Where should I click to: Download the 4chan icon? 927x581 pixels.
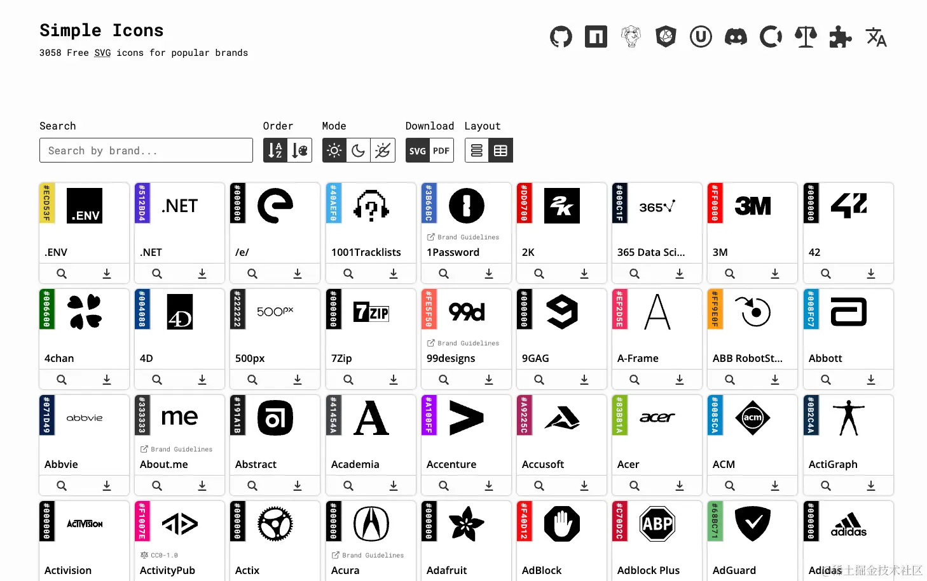(107, 380)
